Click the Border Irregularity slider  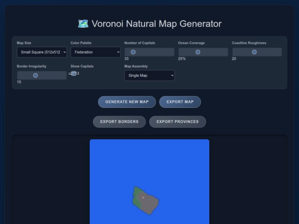(x=42, y=75)
